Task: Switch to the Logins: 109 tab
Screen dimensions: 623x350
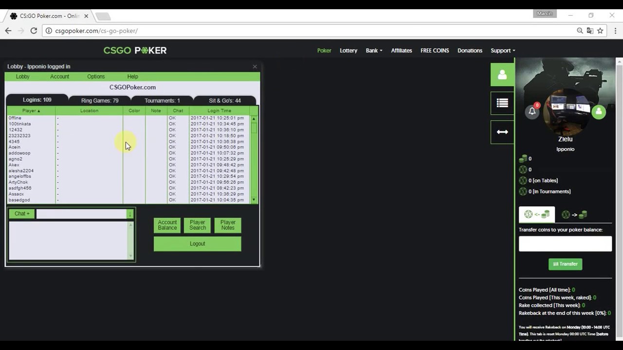Action: [37, 100]
